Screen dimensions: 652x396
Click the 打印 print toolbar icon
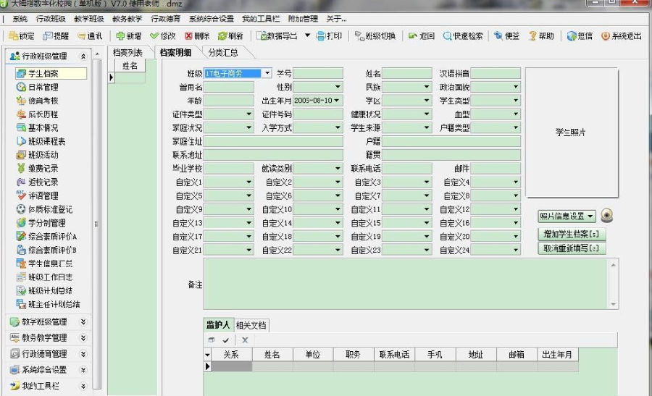(321, 36)
